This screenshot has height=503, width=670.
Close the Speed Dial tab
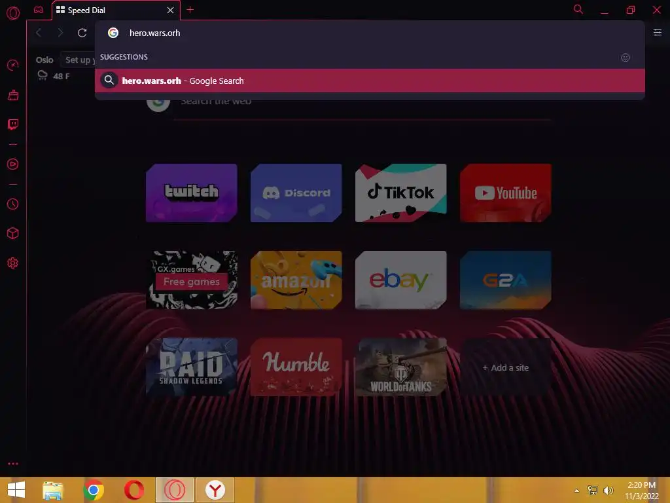pos(170,10)
